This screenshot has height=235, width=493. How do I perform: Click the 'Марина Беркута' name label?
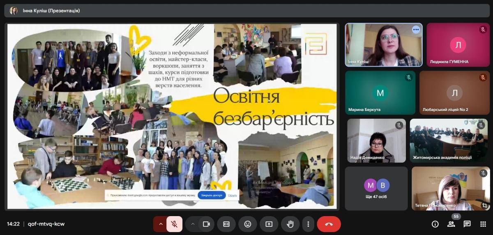(x=364, y=110)
